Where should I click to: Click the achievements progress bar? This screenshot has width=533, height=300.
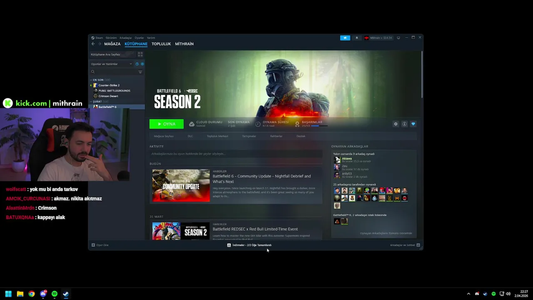click(x=319, y=125)
